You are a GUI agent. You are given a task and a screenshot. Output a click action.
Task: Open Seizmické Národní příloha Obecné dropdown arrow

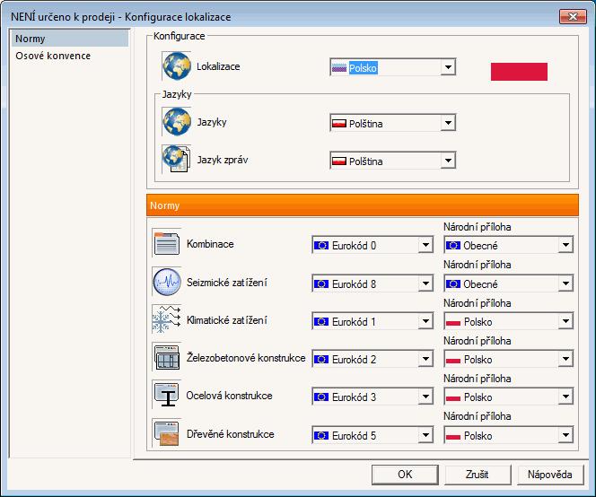coord(565,283)
